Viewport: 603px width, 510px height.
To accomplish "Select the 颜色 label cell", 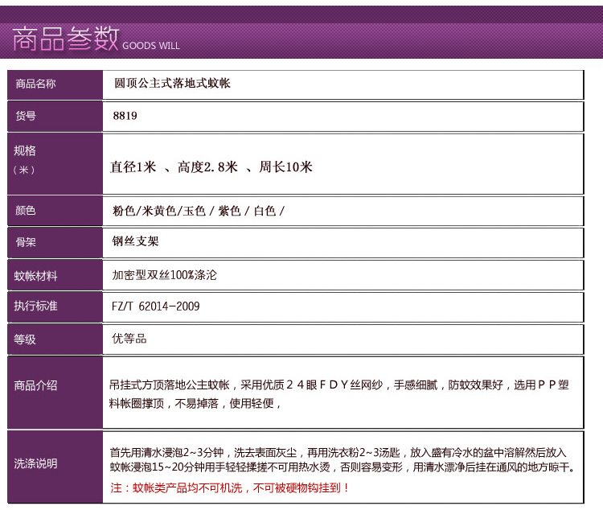I will 55,211.
